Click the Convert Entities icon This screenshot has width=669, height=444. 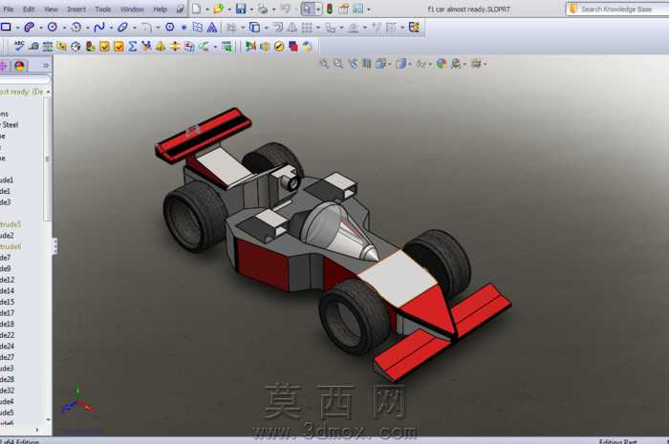click(x=255, y=28)
